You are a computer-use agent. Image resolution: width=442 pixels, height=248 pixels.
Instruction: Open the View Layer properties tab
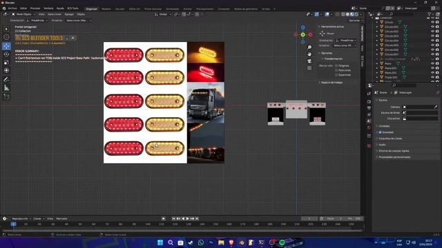[369, 115]
